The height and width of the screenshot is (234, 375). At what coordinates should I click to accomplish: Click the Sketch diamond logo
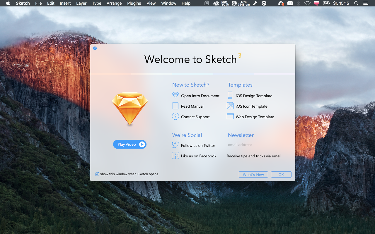point(130,109)
